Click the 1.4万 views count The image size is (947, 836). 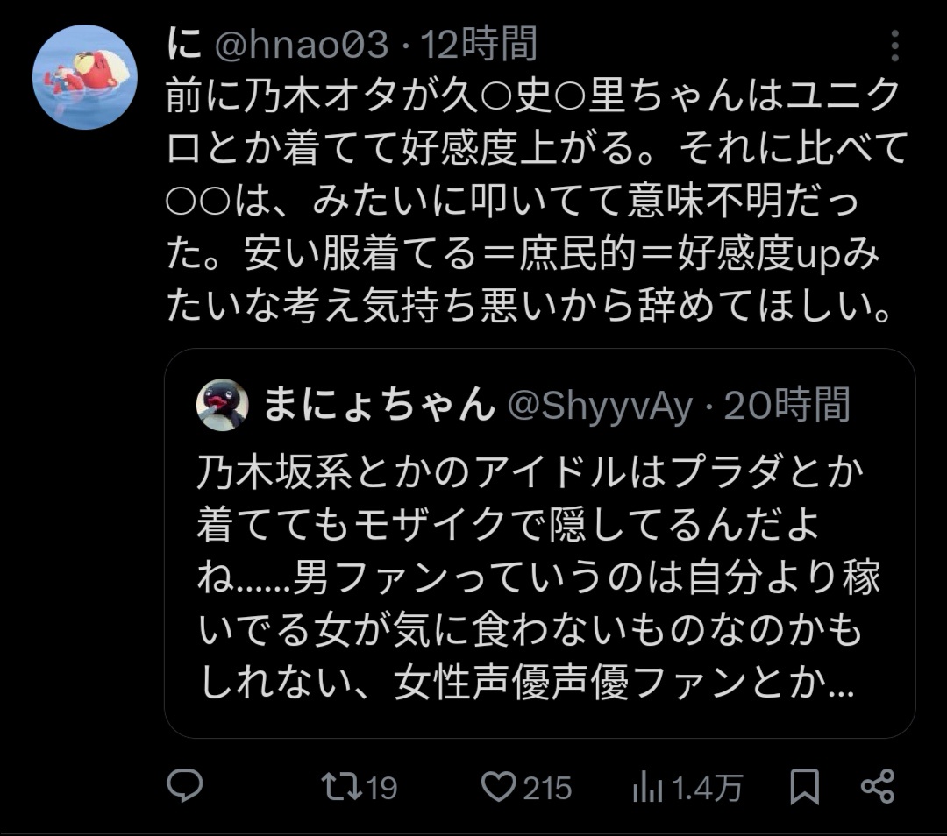tap(706, 788)
